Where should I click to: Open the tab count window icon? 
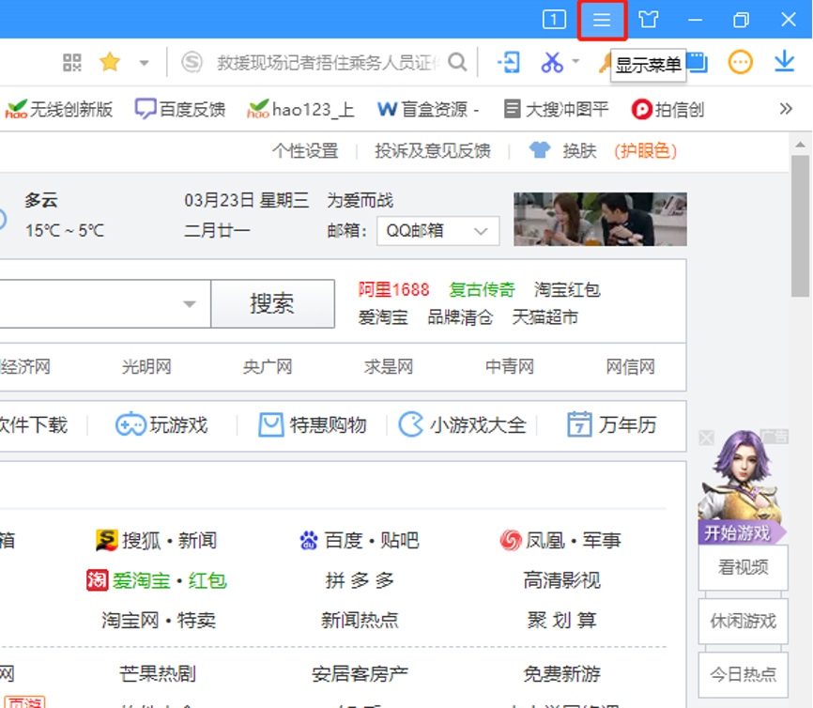pos(555,20)
